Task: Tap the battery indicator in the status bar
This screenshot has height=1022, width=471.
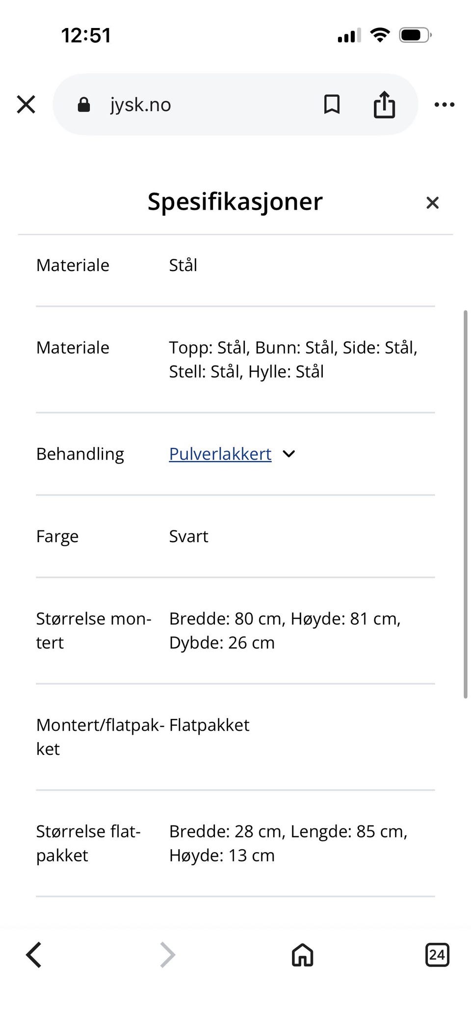Action: [x=415, y=35]
